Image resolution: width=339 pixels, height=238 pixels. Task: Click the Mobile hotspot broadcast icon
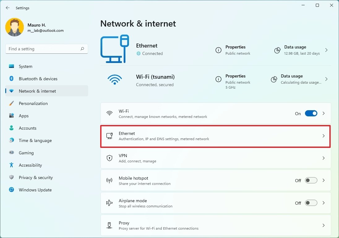click(109, 180)
